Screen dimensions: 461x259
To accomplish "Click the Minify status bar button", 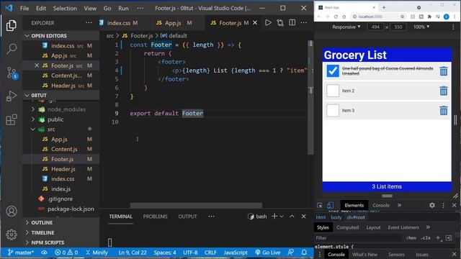I will click(x=97, y=253).
